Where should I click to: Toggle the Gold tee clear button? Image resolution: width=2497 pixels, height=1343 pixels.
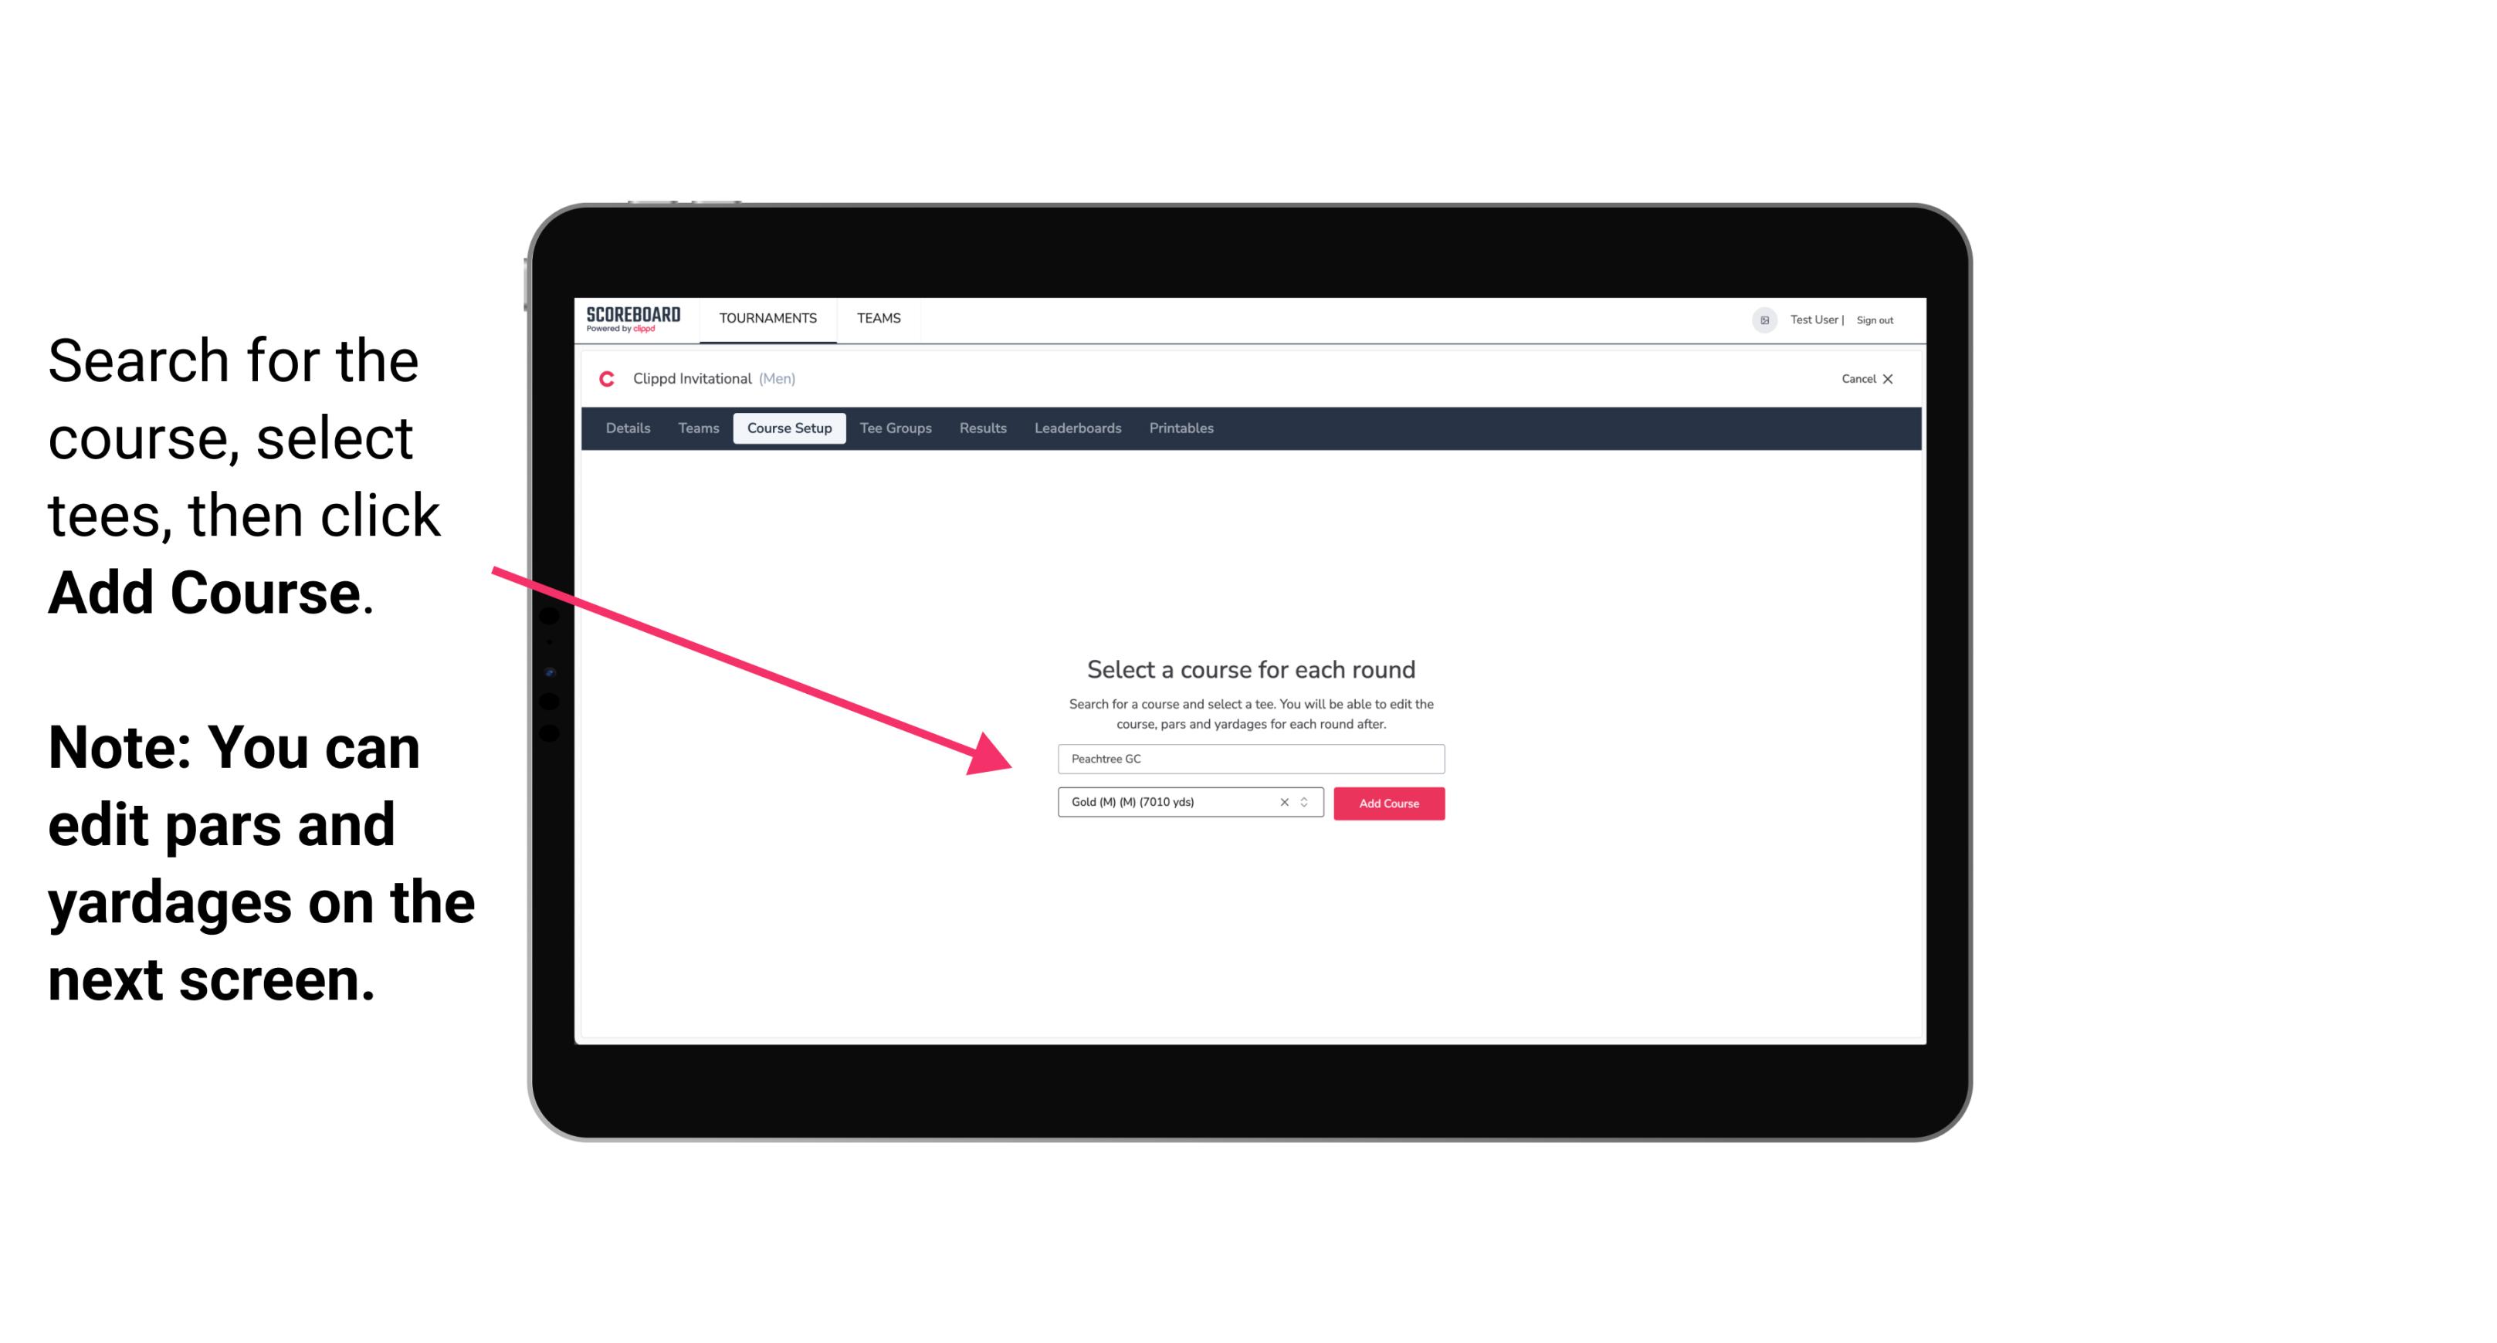click(x=1280, y=803)
